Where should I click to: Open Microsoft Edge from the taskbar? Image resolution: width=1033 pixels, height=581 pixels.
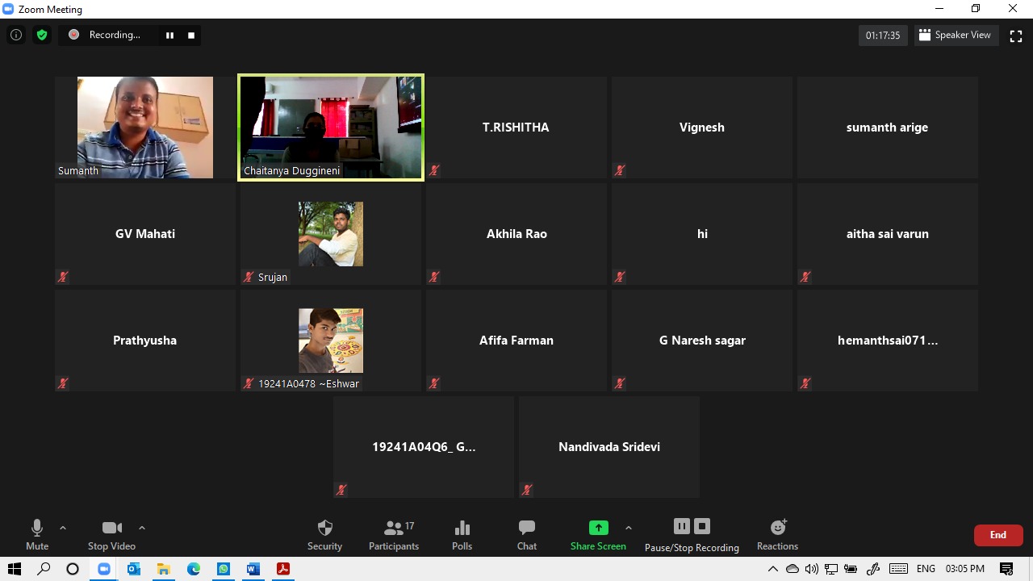(194, 569)
